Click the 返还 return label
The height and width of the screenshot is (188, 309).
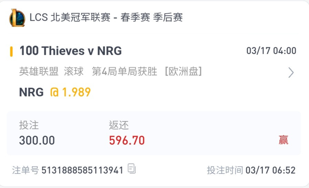119,125
